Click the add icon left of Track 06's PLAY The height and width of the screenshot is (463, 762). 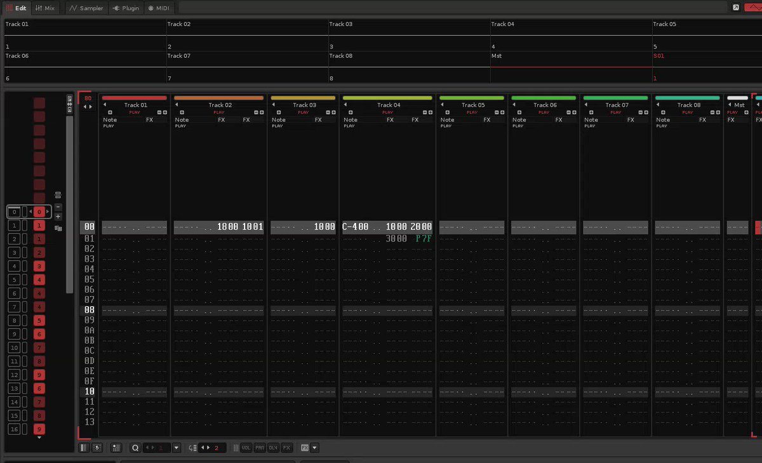(519, 112)
